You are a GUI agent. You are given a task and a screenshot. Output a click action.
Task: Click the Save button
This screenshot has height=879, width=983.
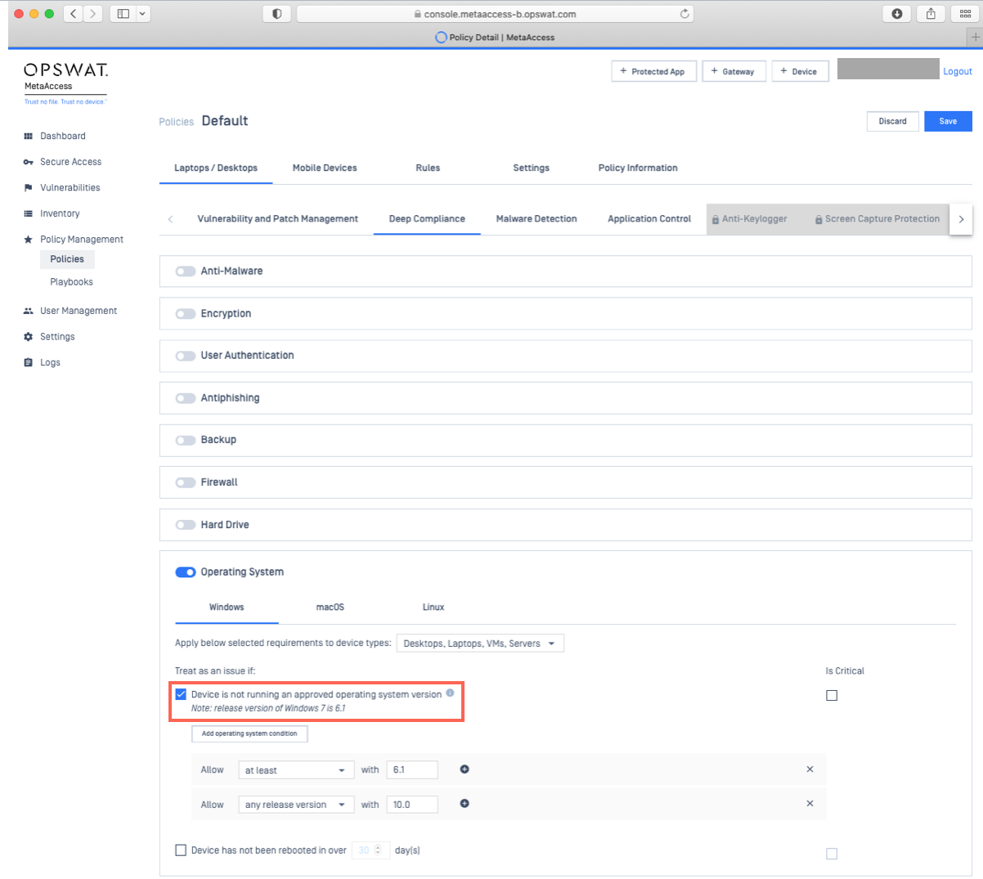pyautogui.click(x=948, y=121)
